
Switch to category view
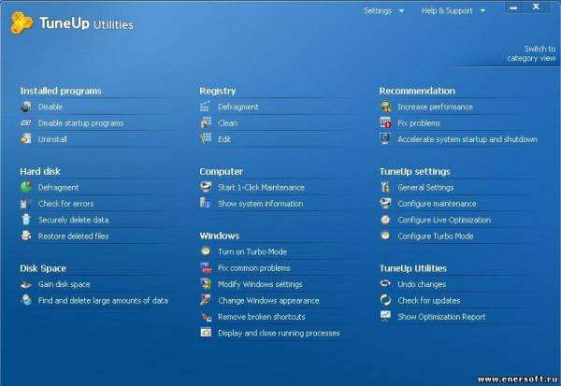click(532, 53)
